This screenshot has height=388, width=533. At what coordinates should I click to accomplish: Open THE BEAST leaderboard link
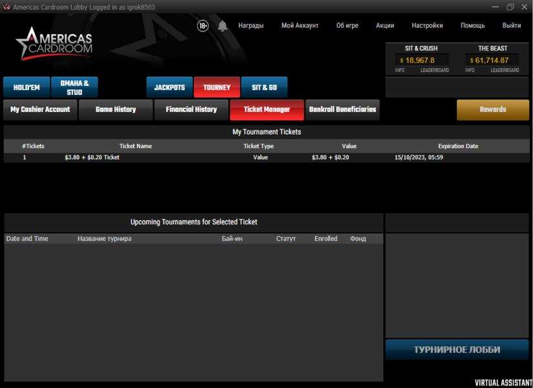pyautogui.click(x=505, y=70)
